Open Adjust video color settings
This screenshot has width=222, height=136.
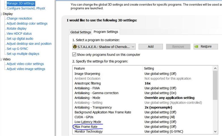[25, 64]
